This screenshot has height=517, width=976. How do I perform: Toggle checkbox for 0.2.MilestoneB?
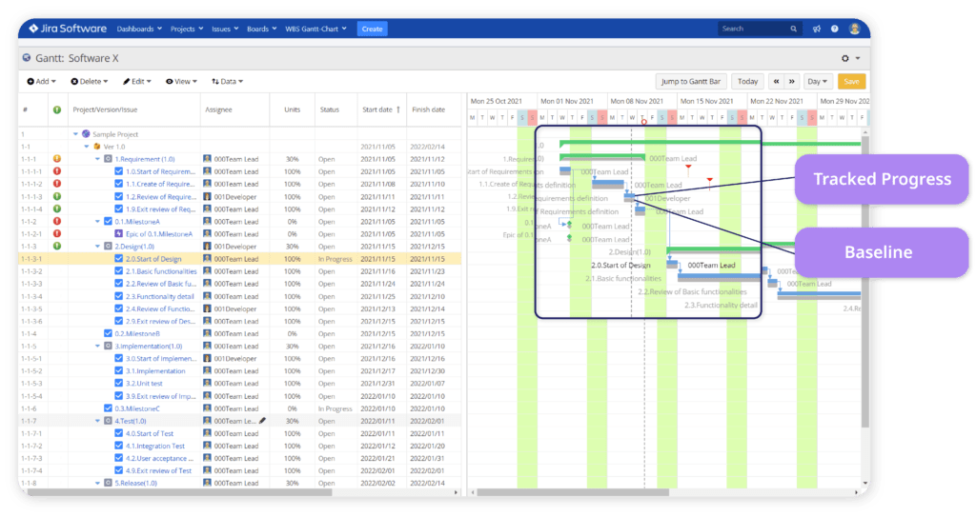pyautogui.click(x=108, y=333)
